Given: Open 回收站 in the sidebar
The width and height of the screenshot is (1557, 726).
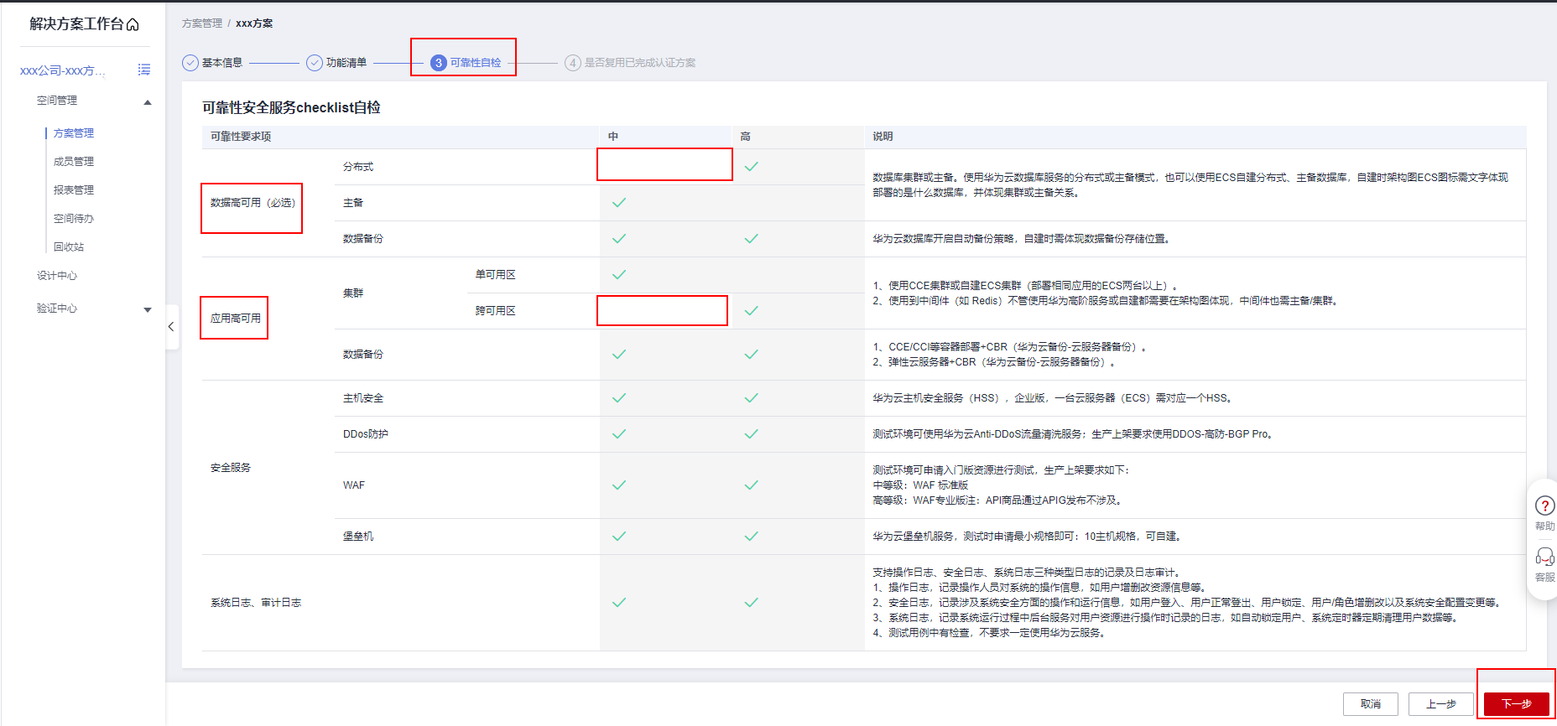Looking at the screenshot, I should tap(69, 247).
